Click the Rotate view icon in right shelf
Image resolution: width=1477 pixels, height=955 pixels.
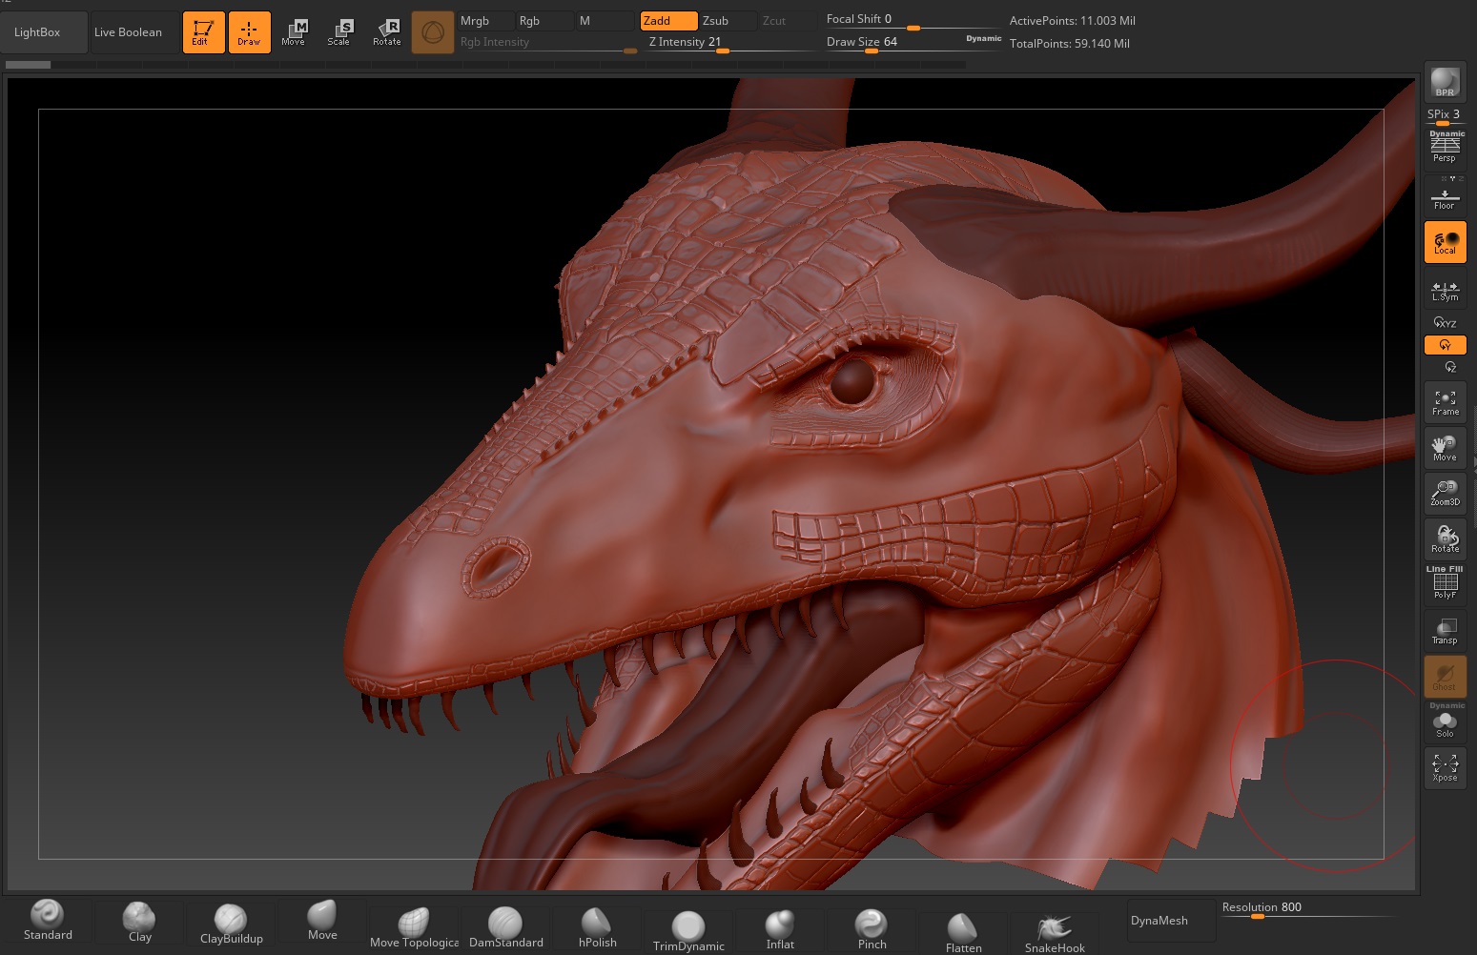[1445, 539]
